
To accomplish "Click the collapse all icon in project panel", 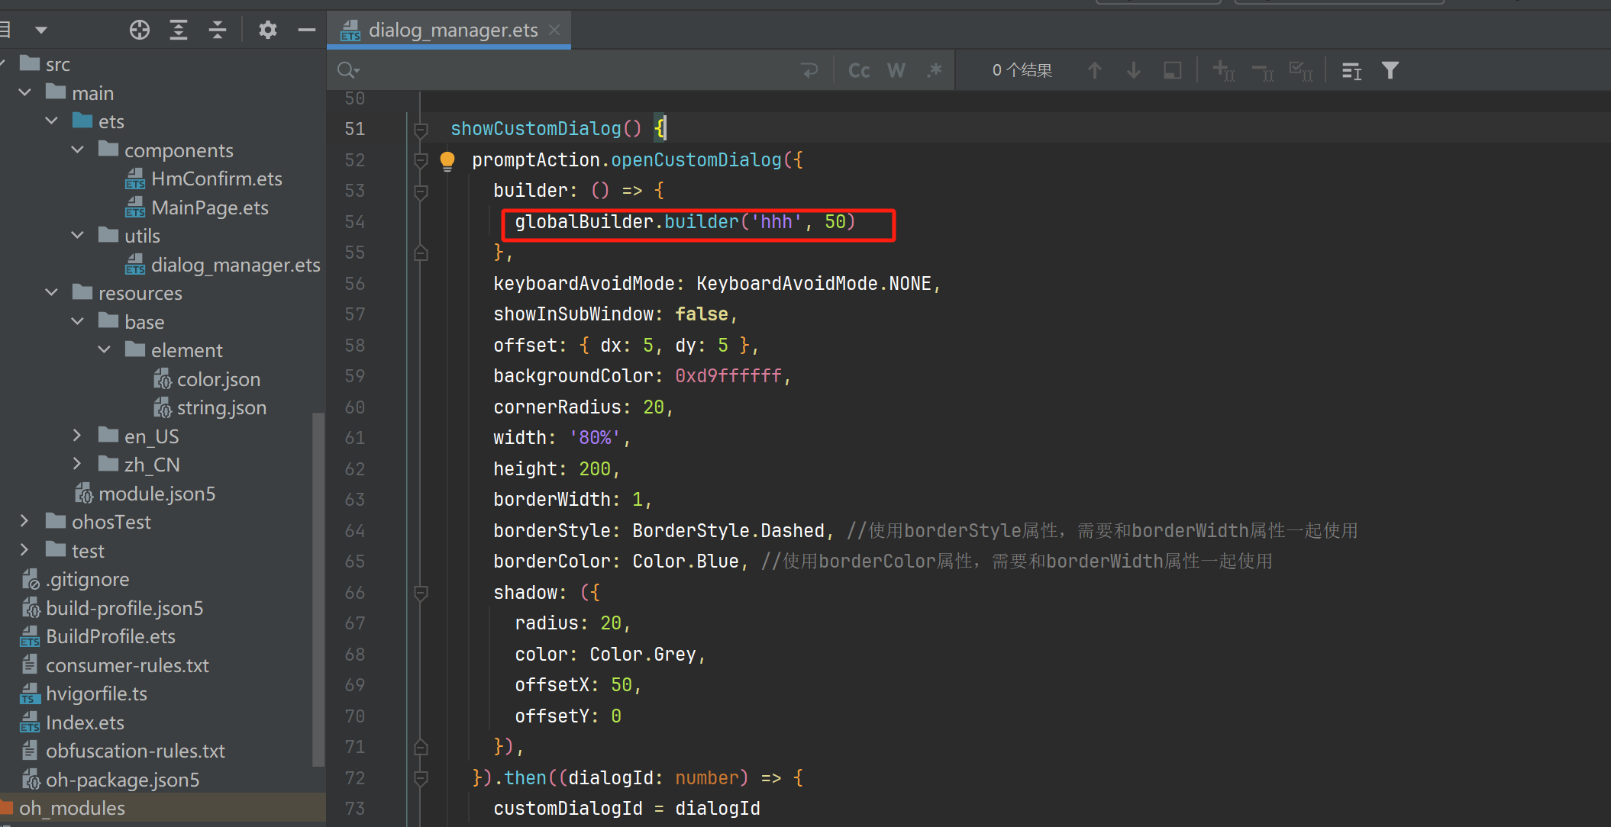I will (218, 30).
